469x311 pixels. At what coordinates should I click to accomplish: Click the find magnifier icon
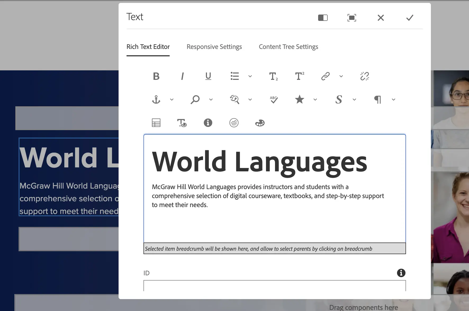(x=195, y=100)
